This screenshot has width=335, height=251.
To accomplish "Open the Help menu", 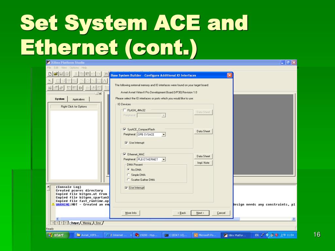I will (84, 68).
